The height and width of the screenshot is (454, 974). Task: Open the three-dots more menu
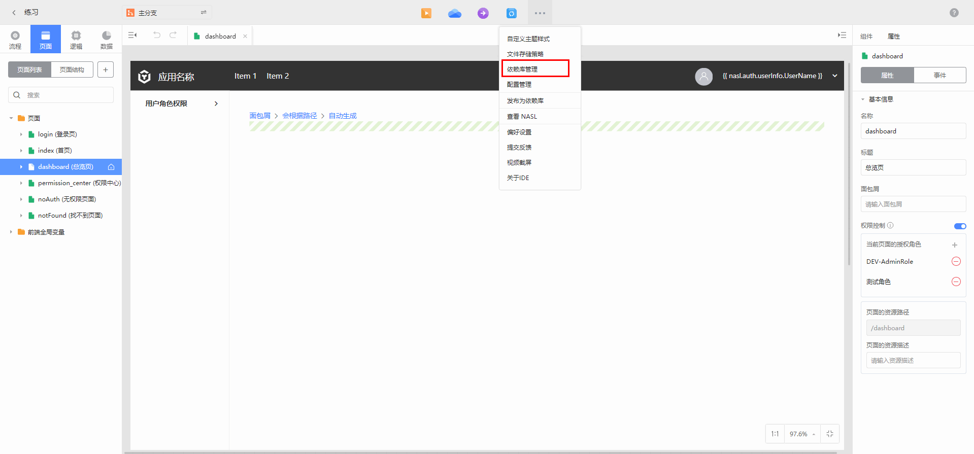540,13
